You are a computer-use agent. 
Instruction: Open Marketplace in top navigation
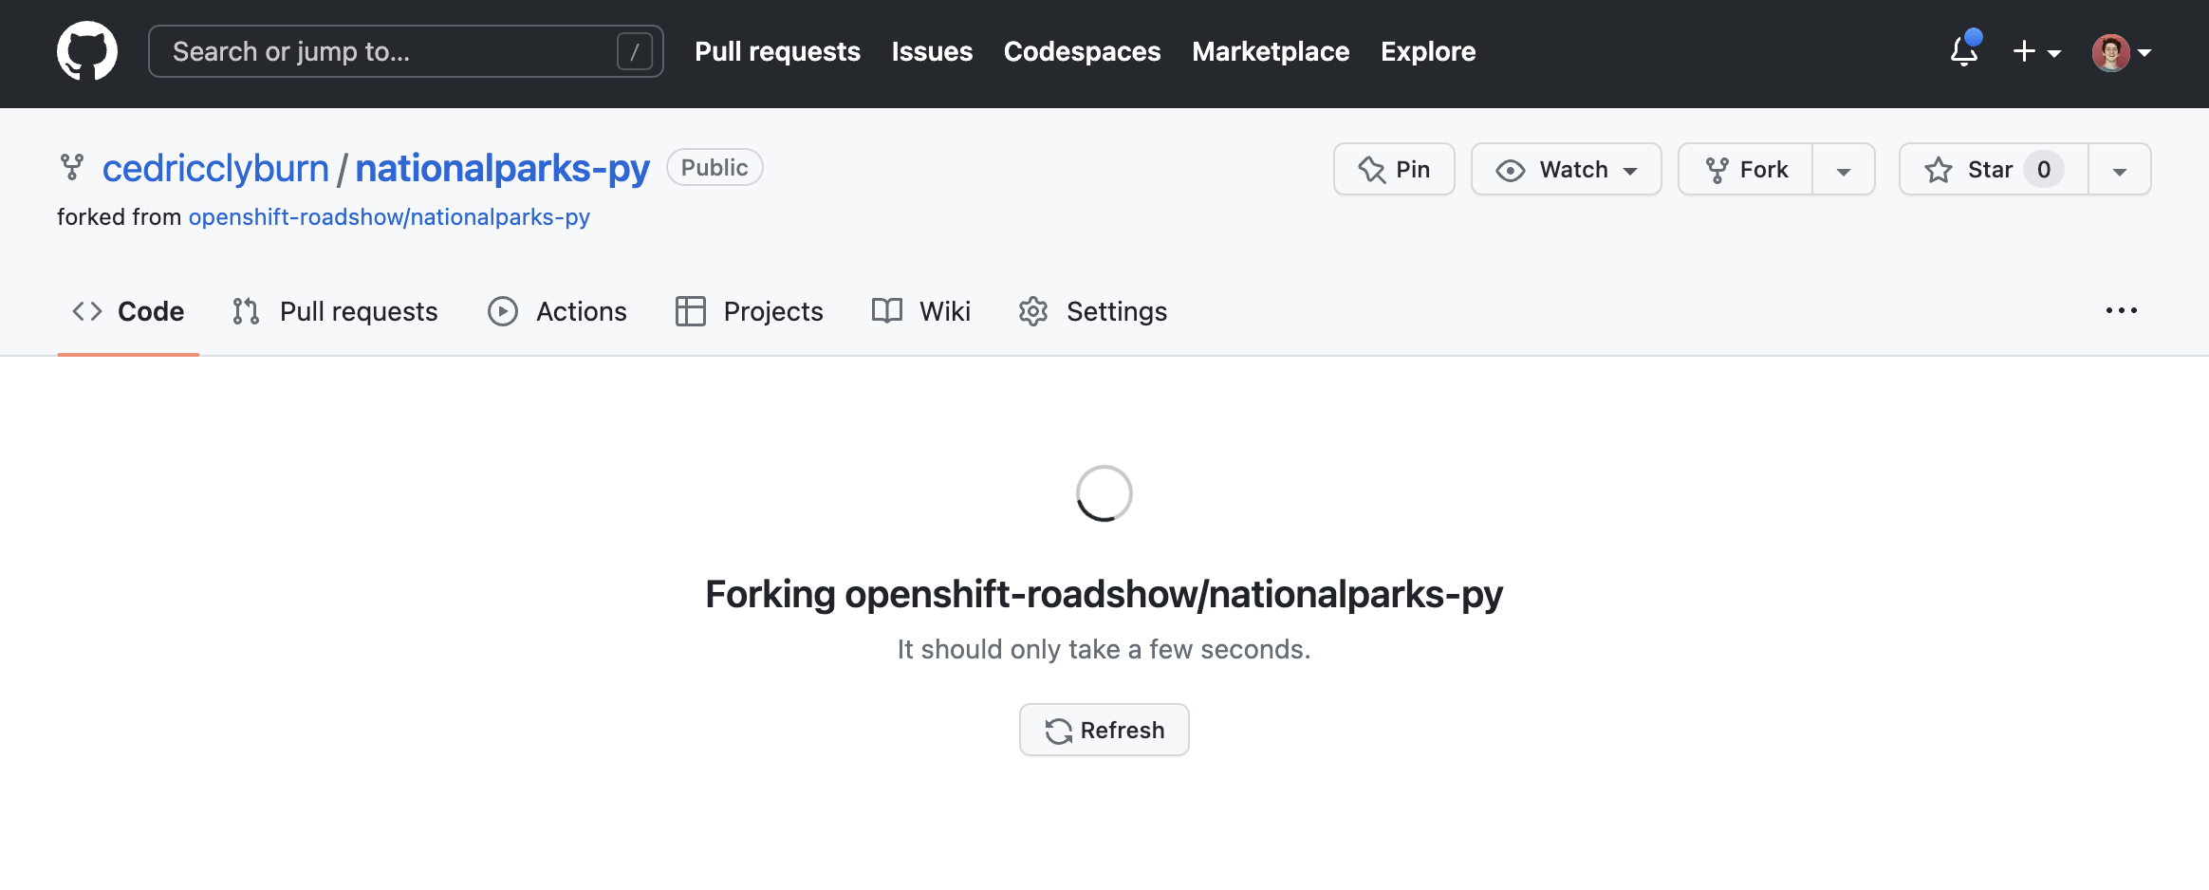click(x=1271, y=51)
